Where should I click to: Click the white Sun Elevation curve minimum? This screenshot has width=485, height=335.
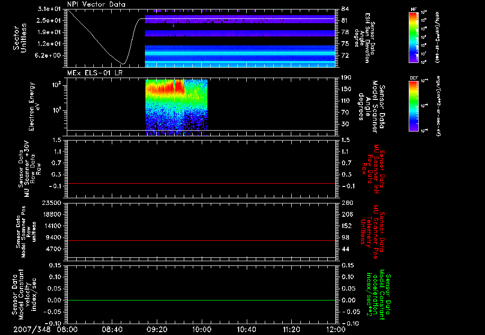pyautogui.click(x=123, y=64)
